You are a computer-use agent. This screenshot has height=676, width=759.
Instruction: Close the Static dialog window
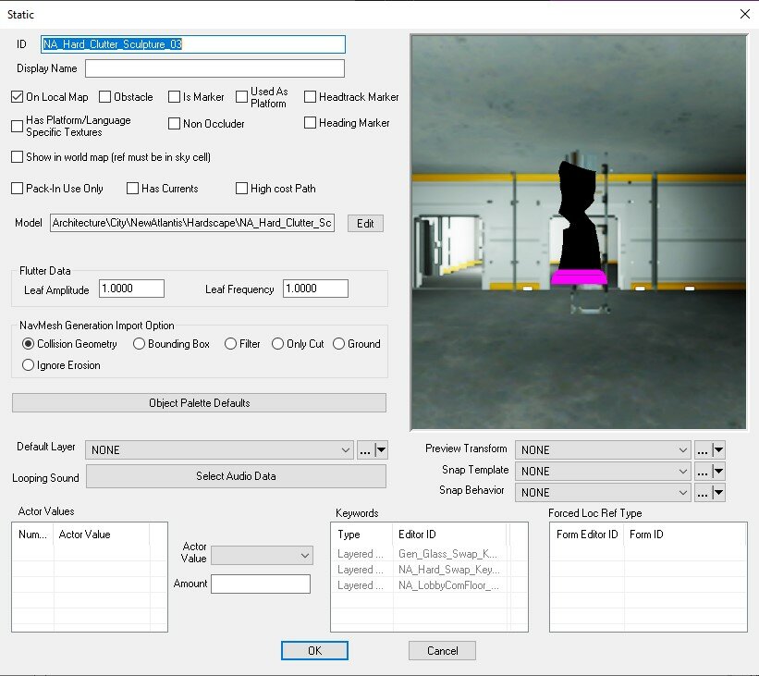[745, 14]
